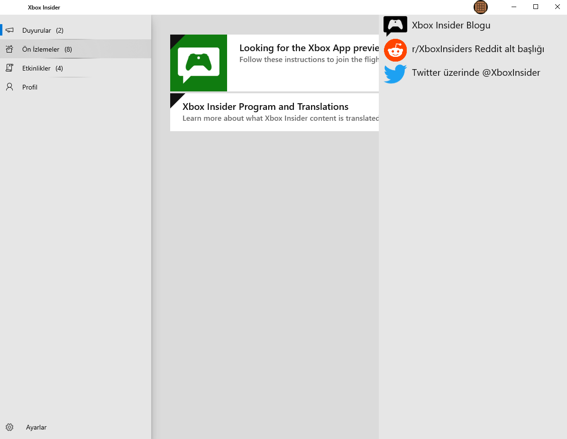Click the Ön İzlemeler sidebar icon
The image size is (567, 439).
point(10,49)
